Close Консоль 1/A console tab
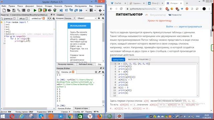Screen dimensions: 214x120 click(73, 72)
